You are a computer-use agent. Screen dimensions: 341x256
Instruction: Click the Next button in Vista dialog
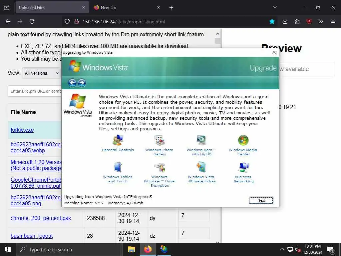[261, 200]
